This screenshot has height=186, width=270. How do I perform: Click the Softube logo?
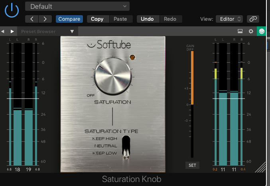point(109,44)
